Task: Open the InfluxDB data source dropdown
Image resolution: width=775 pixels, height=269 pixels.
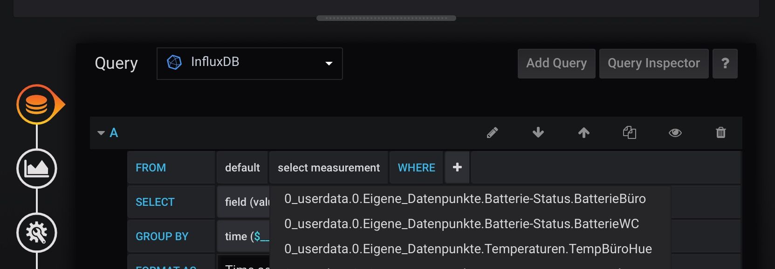Action: [x=250, y=64]
